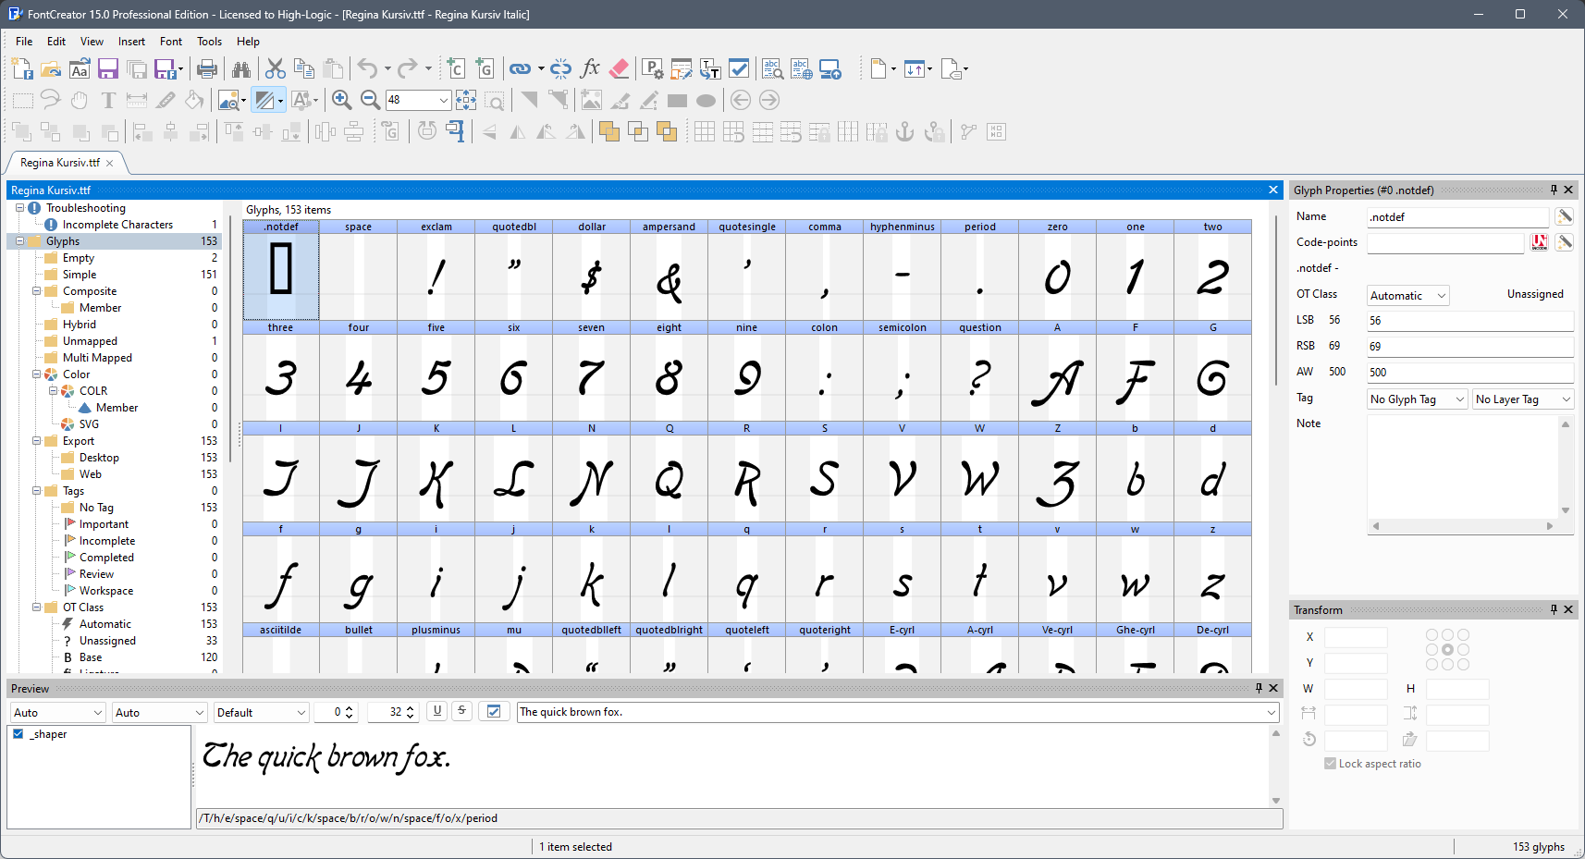Click the edit pencil beside the Name field
This screenshot has height=859, width=1585.
click(1564, 216)
